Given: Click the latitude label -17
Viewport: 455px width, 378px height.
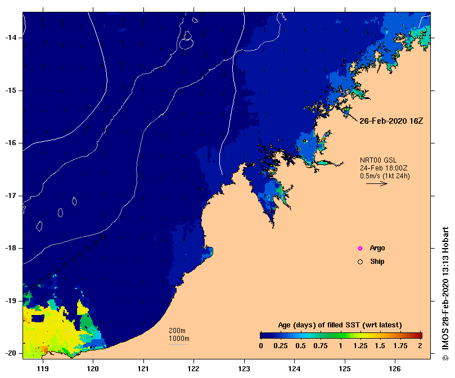Looking at the screenshot, I should [x=11, y=196].
